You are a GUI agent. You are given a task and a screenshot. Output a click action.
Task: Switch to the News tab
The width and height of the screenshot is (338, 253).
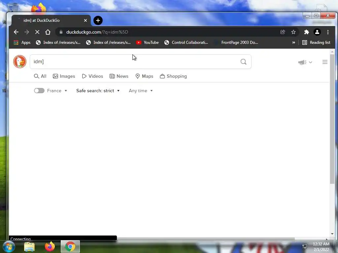119,76
